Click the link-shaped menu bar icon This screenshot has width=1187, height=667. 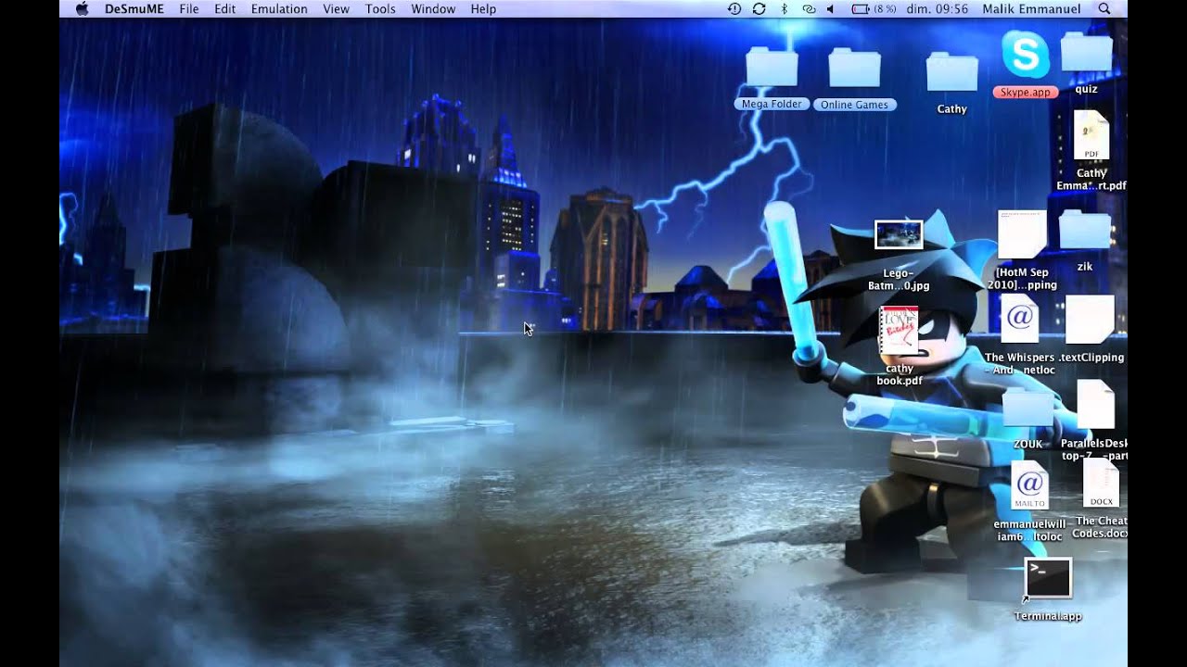(808, 8)
